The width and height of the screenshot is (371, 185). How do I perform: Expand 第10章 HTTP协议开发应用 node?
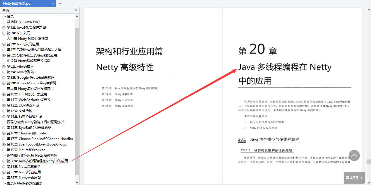tap(4, 94)
